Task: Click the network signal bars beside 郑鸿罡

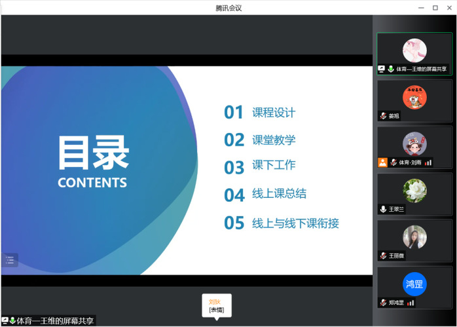Action: coord(411,303)
